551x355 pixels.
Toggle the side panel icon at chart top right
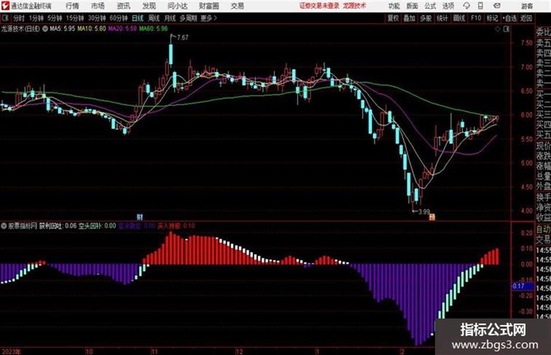click(x=506, y=29)
